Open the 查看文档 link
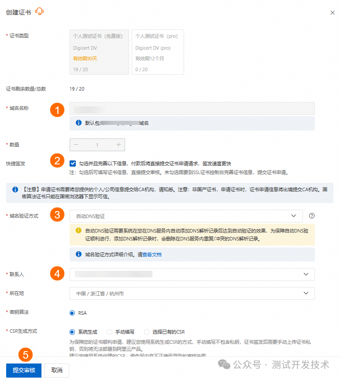This screenshot has width=340, height=378. [152, 254]
